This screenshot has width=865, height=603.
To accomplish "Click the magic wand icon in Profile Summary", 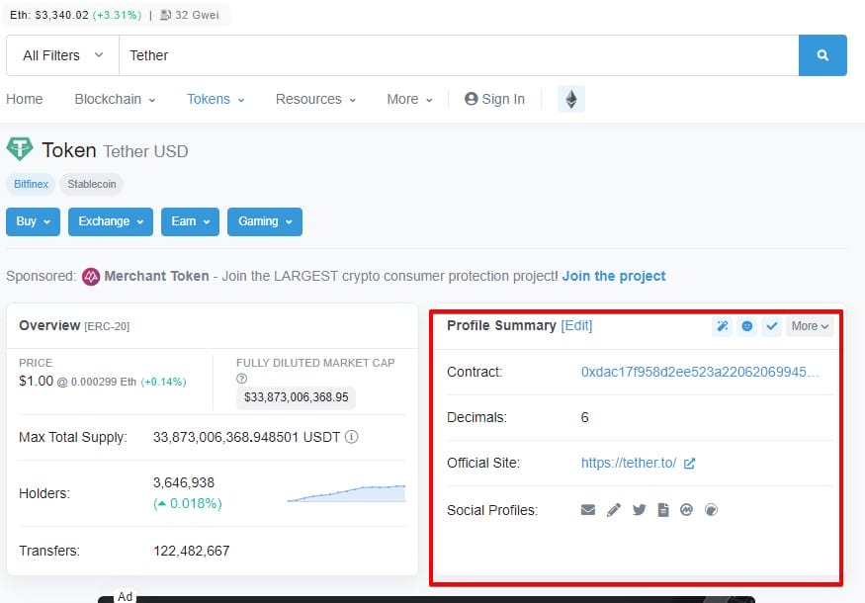I will tap(722, 326).
